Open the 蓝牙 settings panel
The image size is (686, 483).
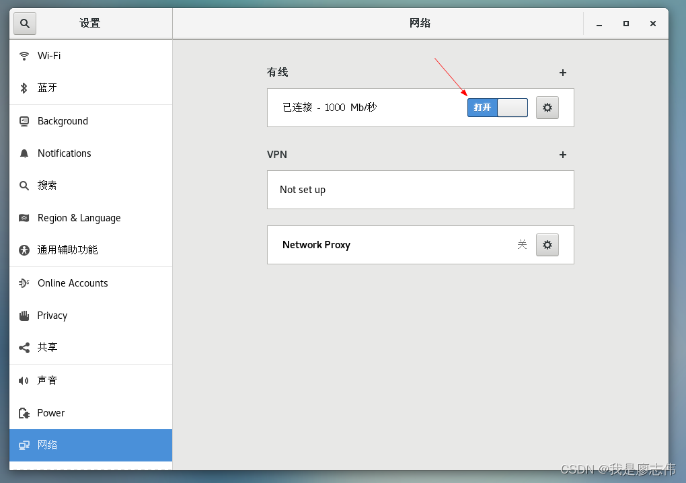point(91,88)
